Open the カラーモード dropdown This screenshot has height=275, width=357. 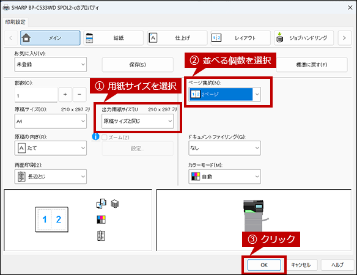(224, 177)
